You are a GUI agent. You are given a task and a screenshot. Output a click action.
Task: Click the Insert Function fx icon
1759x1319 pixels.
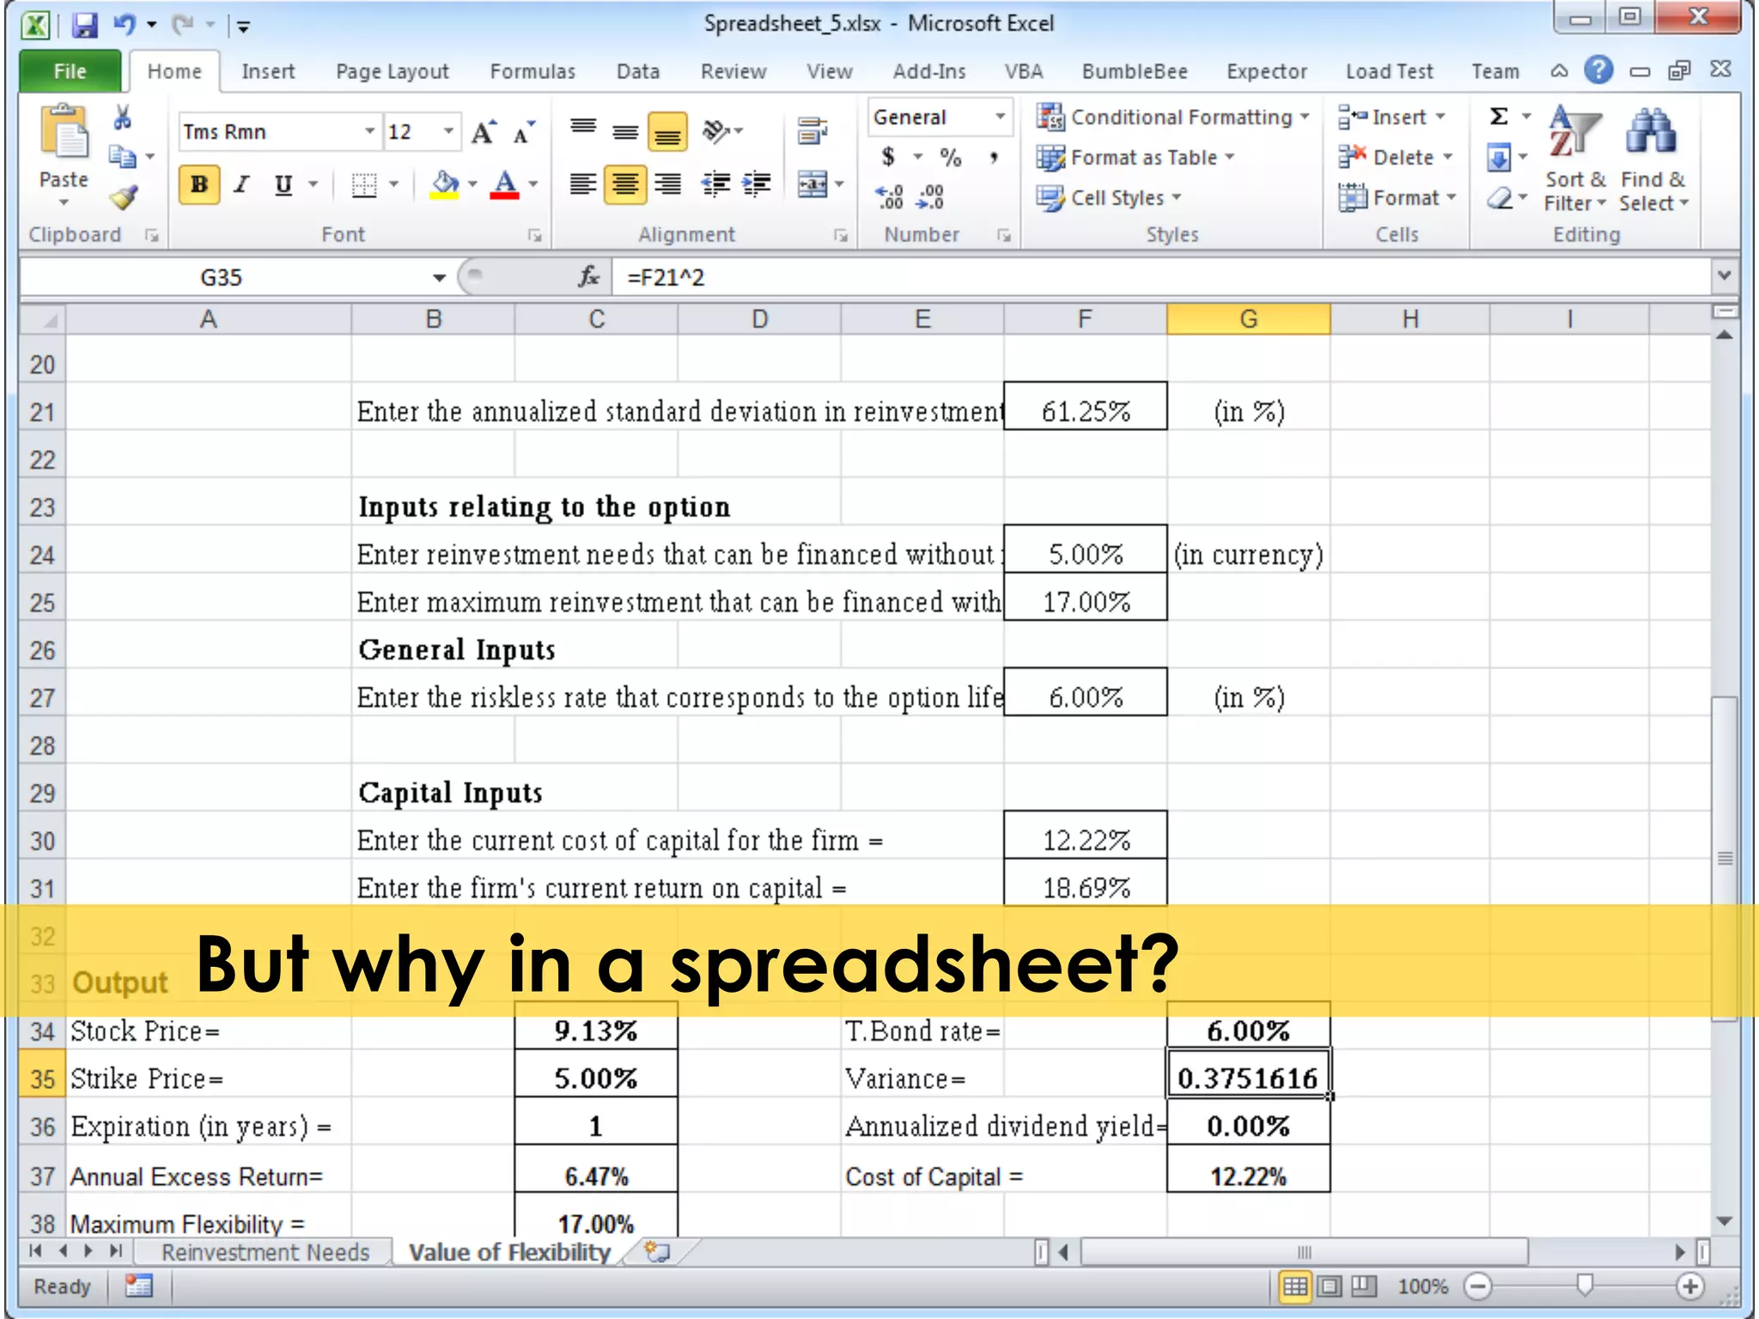click(588, 277)
